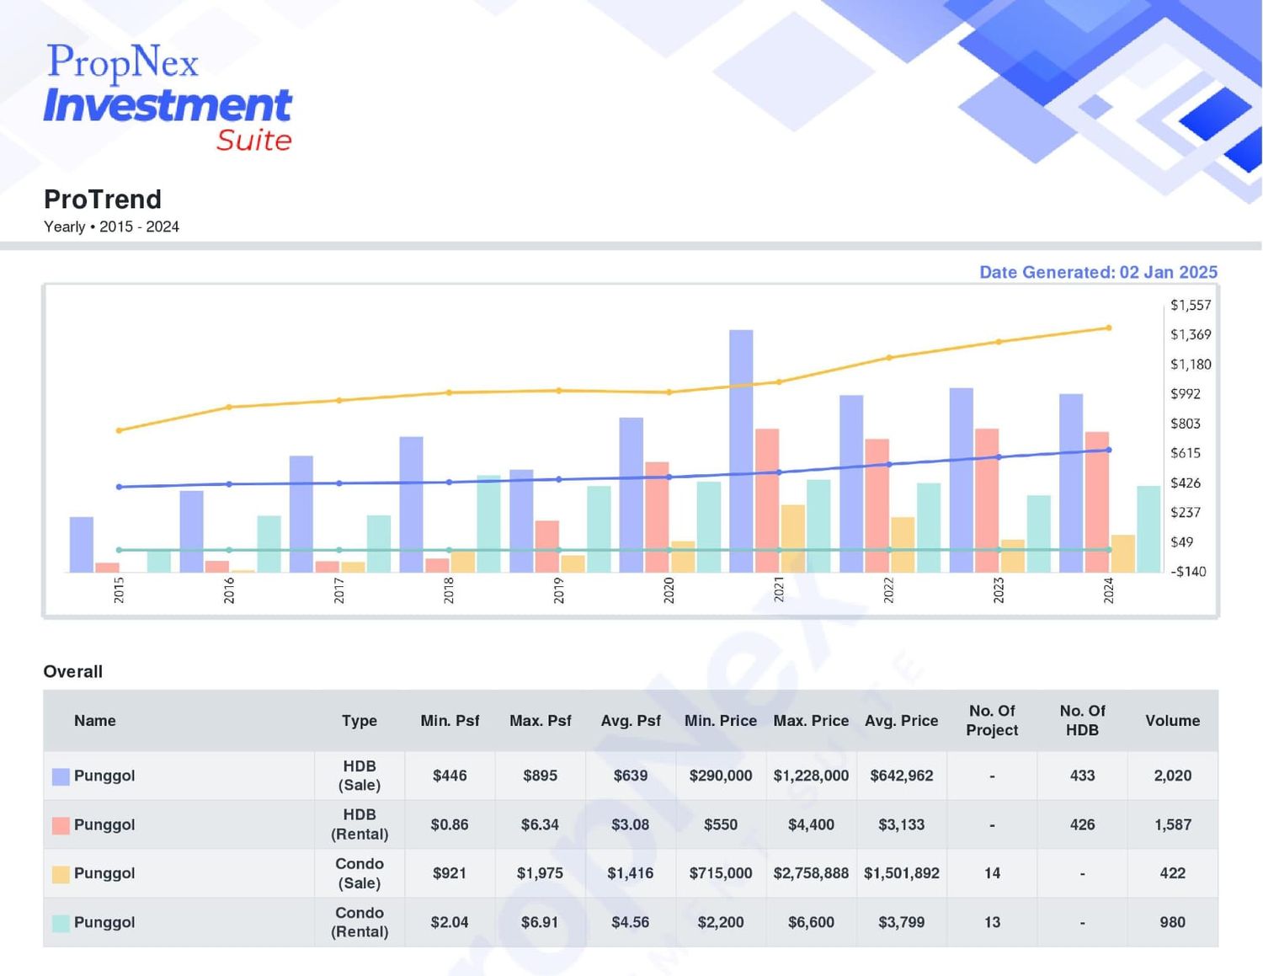The height and width of the screenshot is (976, 1263).
Task: Click the $1,557 y-axis label
Action: tap(1191, 305)
